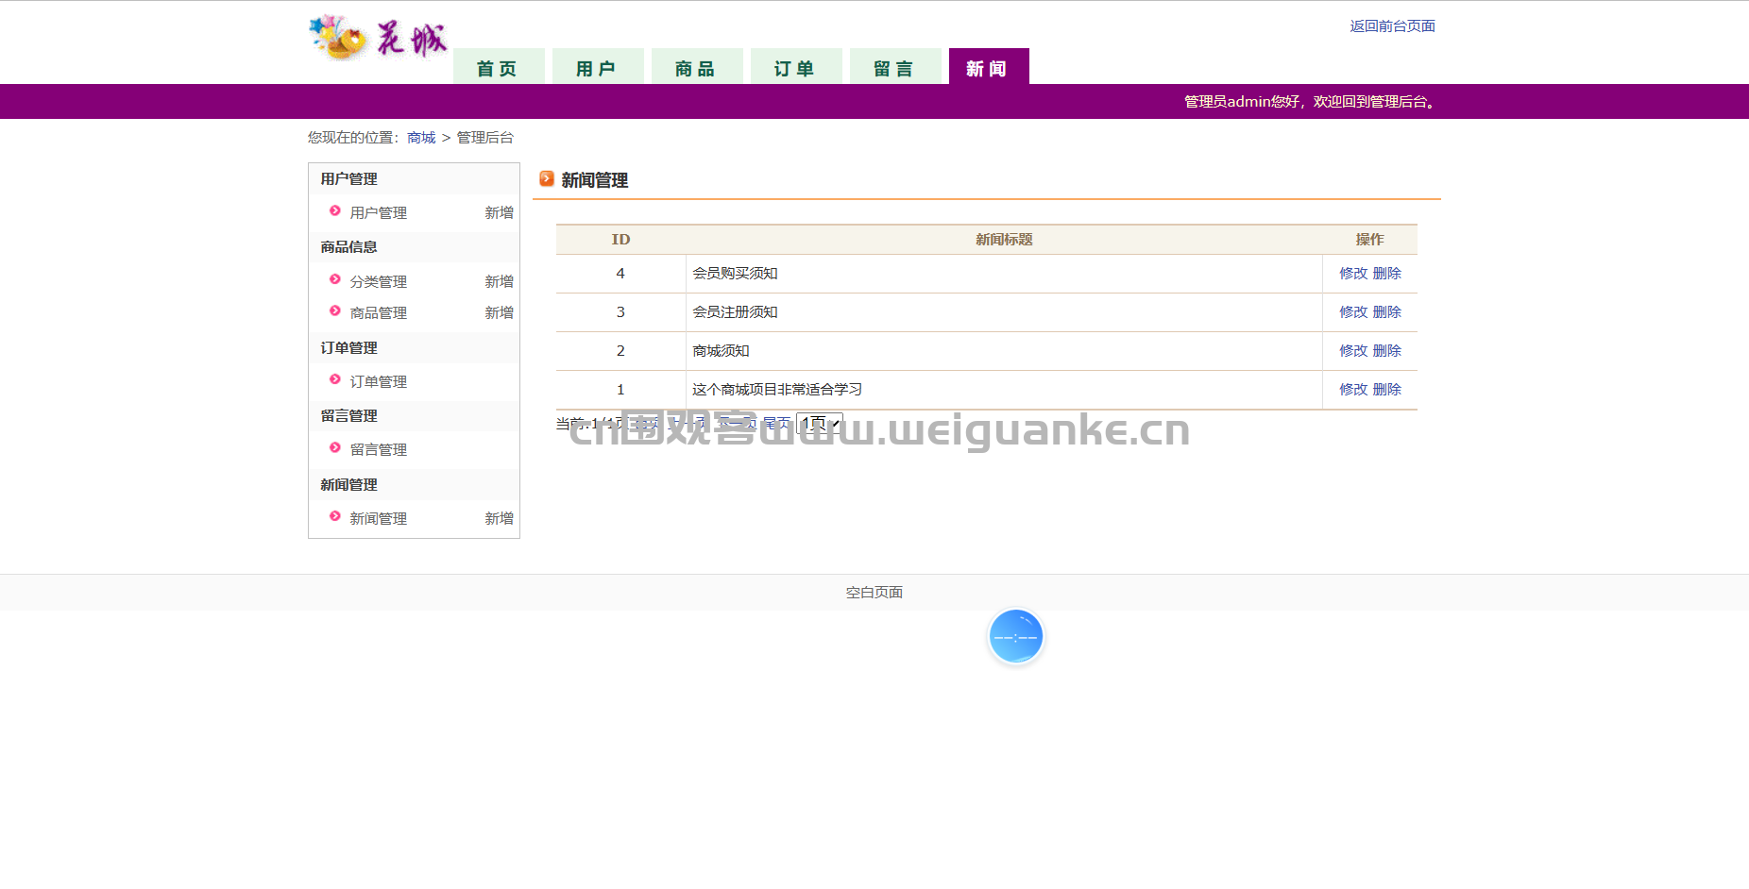The height and width of the screenshot is (889, 1749).
Task: Click the pink bullet before the 新闻管理 sidebar link
Action: (x=334, y=517)
